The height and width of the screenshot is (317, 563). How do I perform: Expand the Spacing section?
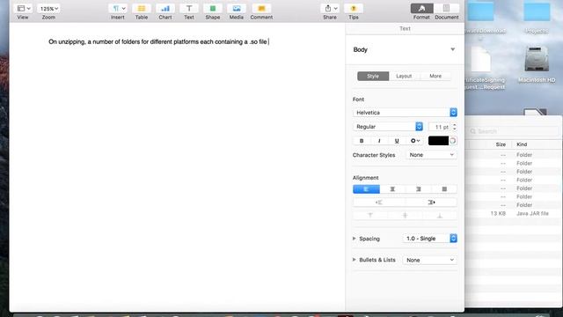pos(355,239)
